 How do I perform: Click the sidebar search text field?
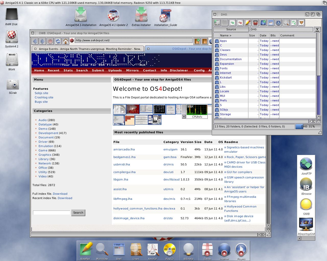click(51, 213)
